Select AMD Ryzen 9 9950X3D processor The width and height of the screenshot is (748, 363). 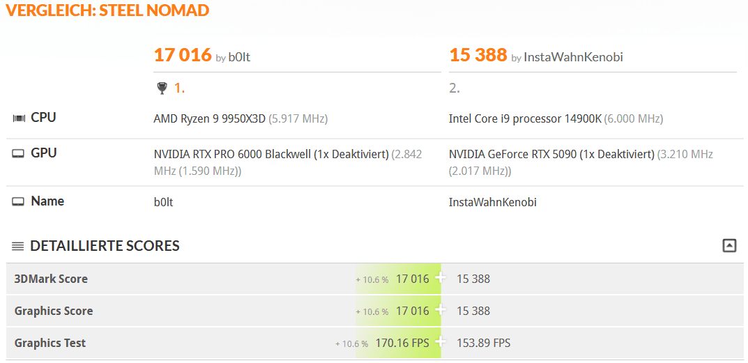[x=210, y=118]
